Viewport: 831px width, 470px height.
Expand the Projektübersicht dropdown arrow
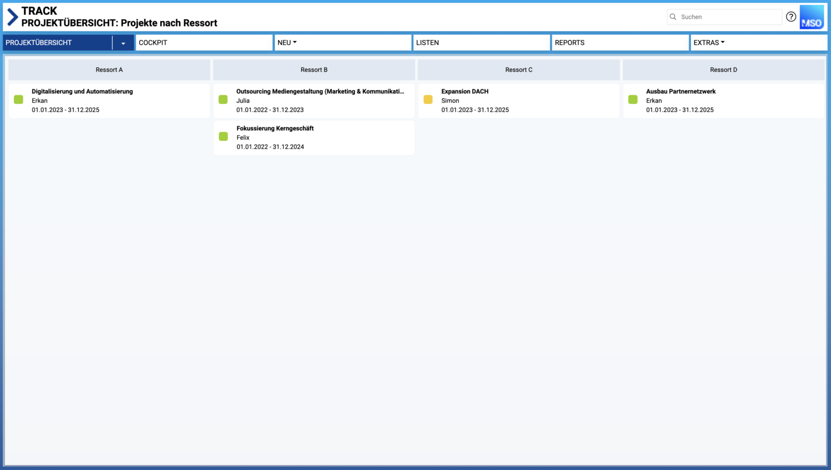[x=123, y=43]
